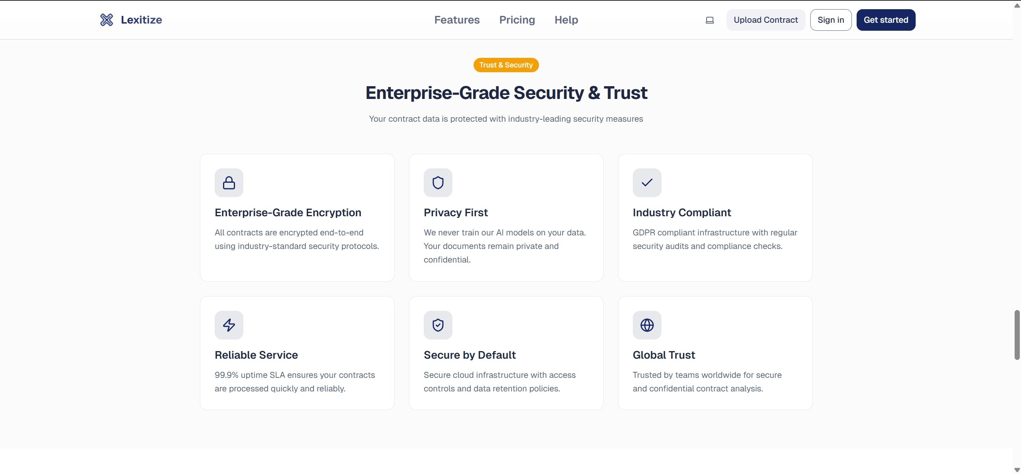The image size is (1021, 474).
Task: Click the Lexitize logo icon
Action: click(106, 20)
